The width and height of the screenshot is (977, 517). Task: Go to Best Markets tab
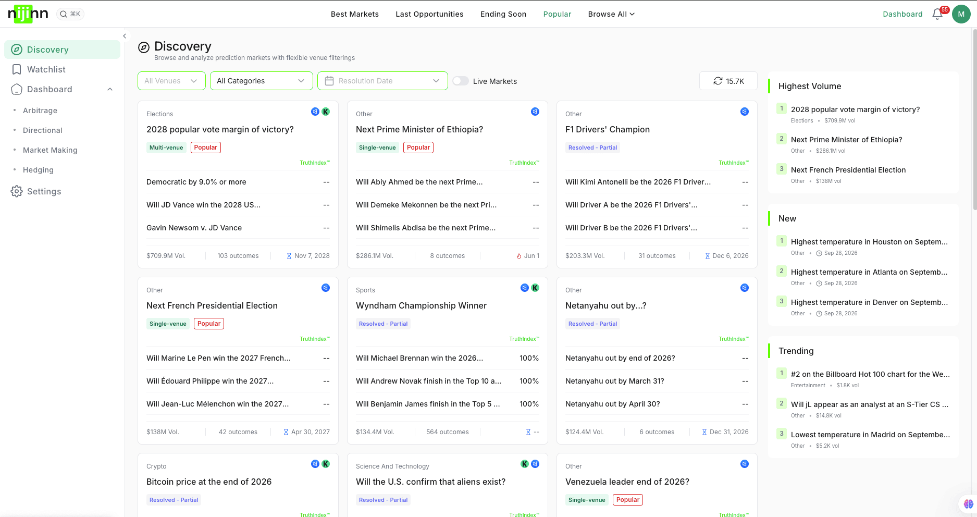355,14
